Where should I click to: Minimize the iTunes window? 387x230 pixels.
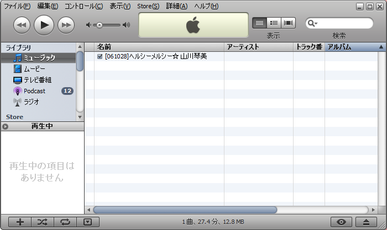[x=359, y=7]
